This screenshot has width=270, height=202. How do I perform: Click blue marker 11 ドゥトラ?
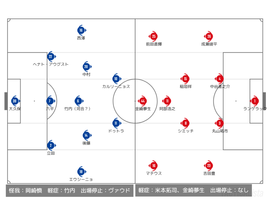[x=117, y=123]
